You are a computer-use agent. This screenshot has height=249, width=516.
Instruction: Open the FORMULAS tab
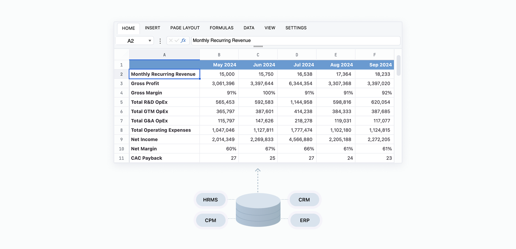[x=222, y=28]
